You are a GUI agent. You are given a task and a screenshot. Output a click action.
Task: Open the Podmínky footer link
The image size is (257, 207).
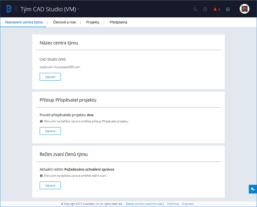173,204
